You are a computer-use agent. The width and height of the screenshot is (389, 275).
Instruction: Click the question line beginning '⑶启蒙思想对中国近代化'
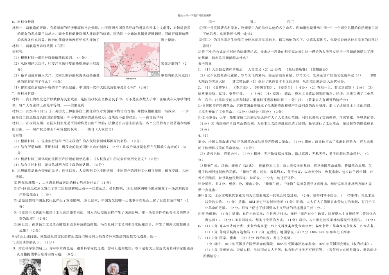pyautogui.click(x=101, y=201)
